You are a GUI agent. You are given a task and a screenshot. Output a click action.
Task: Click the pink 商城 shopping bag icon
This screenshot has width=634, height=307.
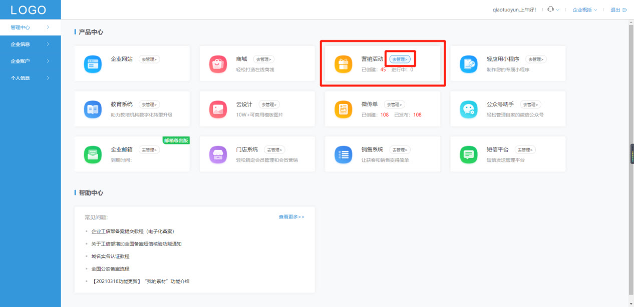coord(218,63)
